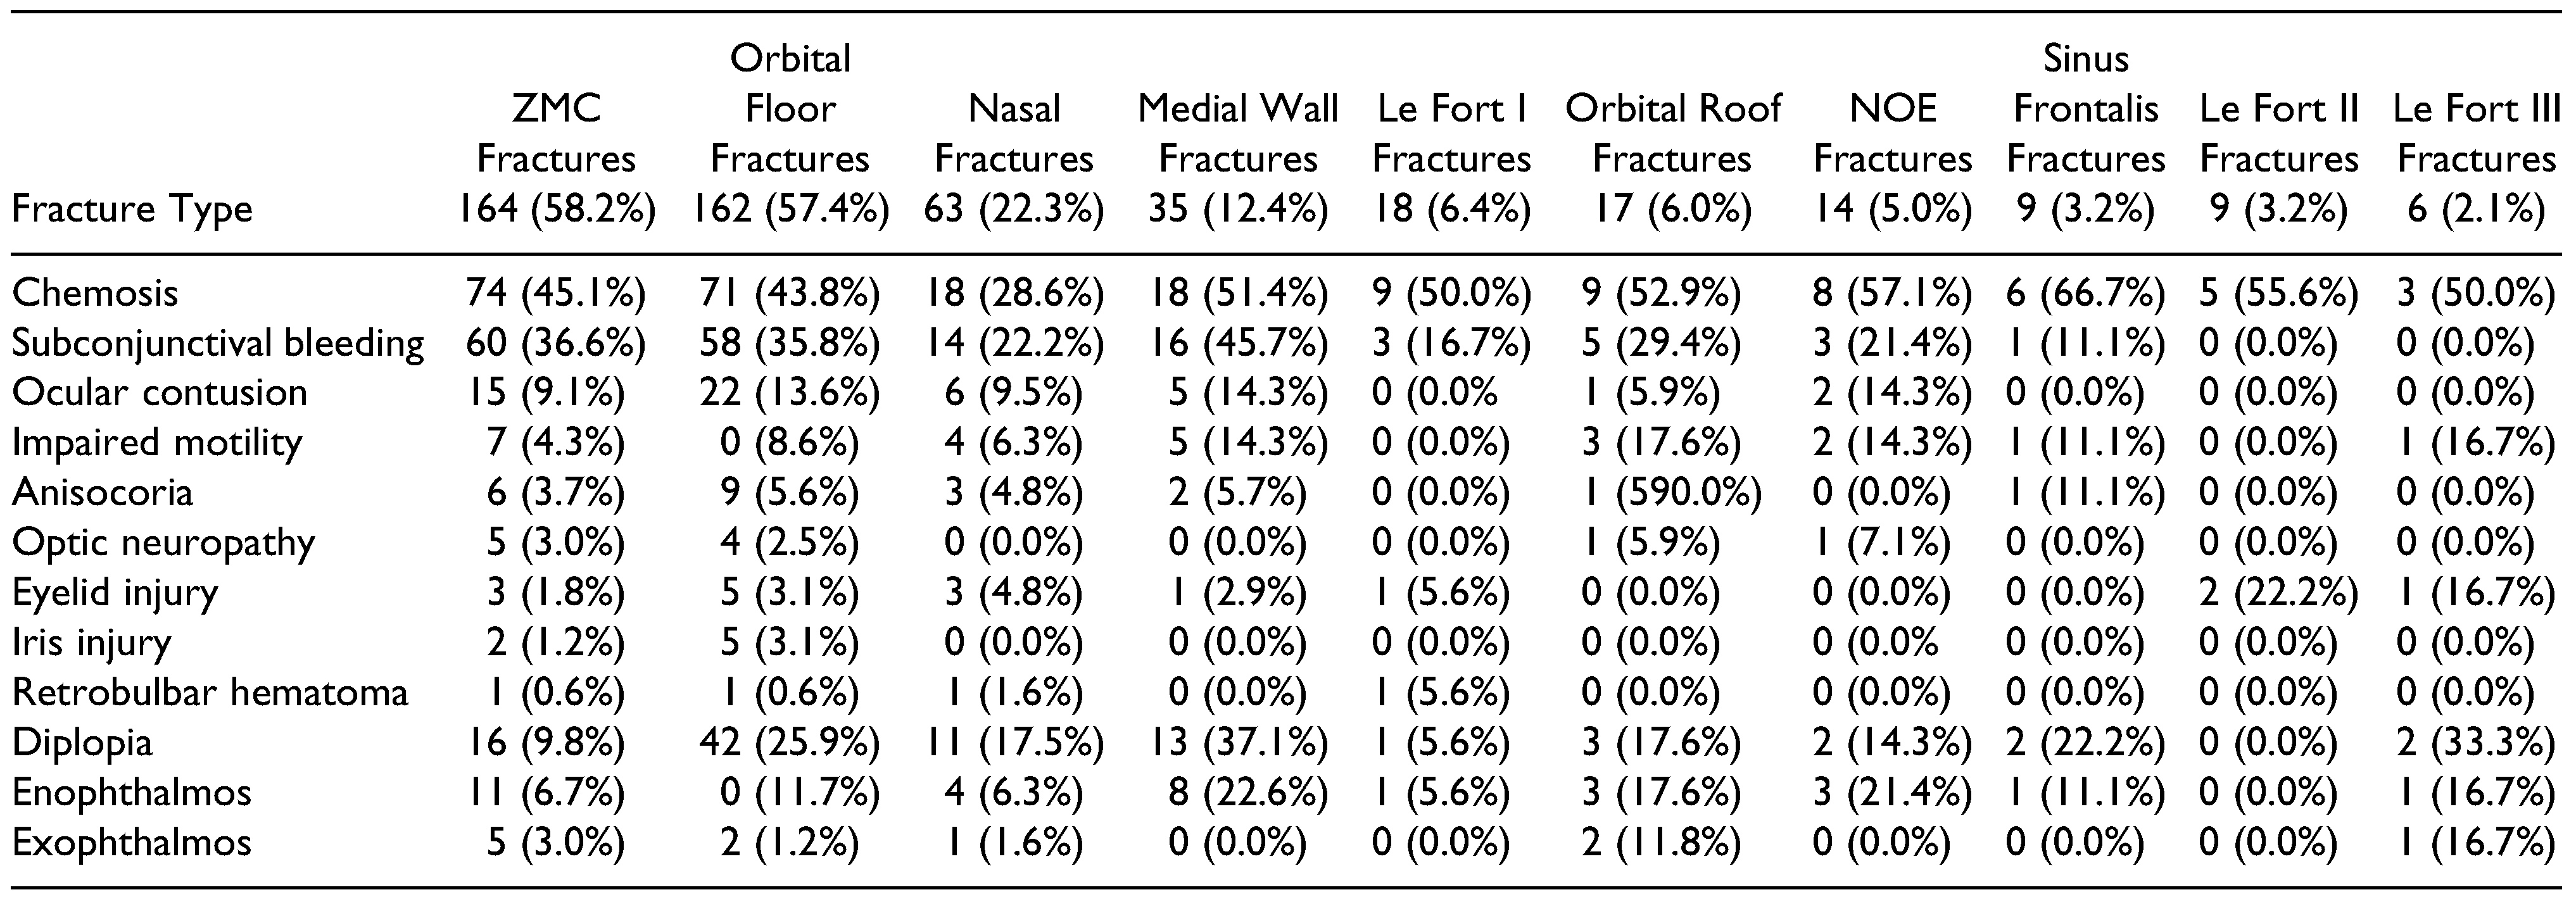Click the '74 (45.1%)' Chemosis ZMC cell

[556, 293]
